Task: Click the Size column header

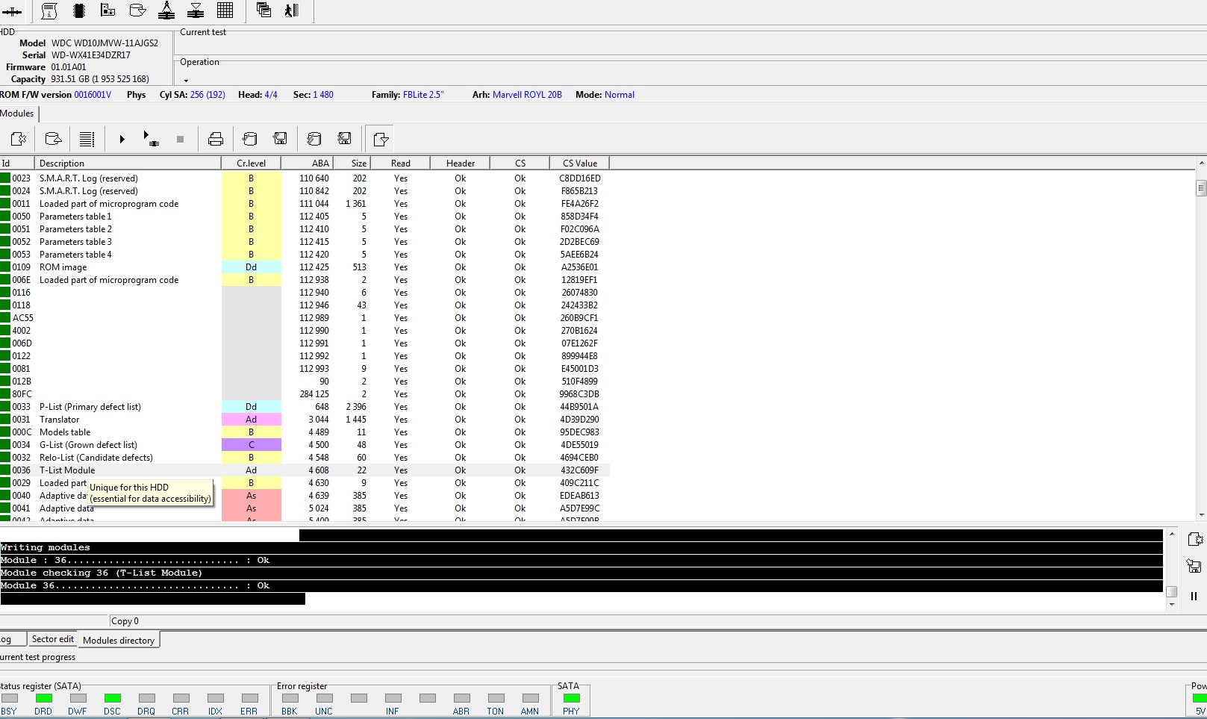Action: pos(352,164)
